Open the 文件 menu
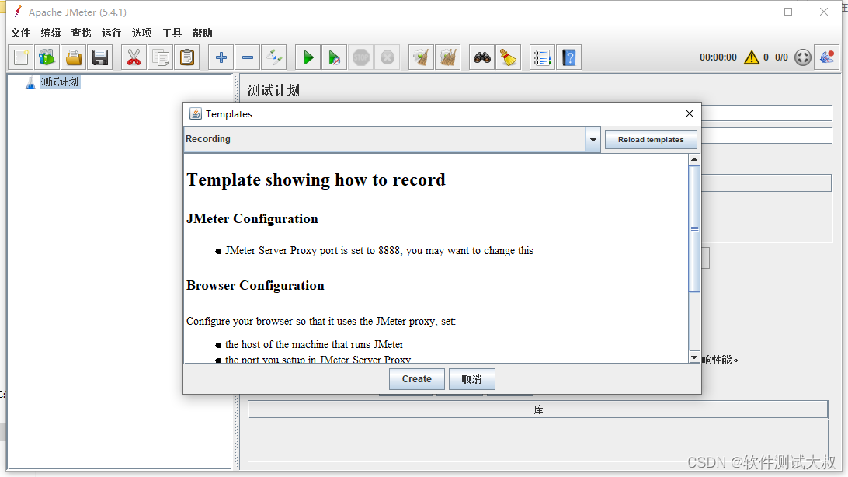The width and height of the screenshot is (848, 477). (20, 33)
